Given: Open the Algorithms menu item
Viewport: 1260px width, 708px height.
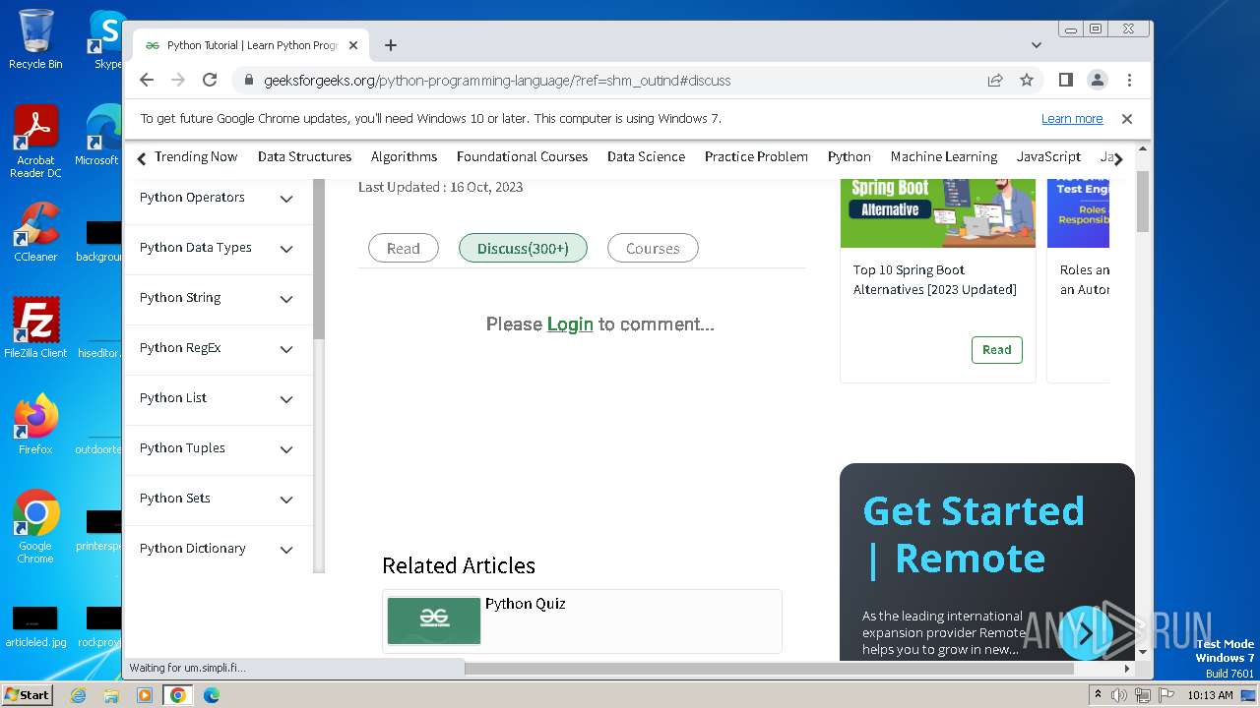Looking at the screenshot, I should click(404, 156).
